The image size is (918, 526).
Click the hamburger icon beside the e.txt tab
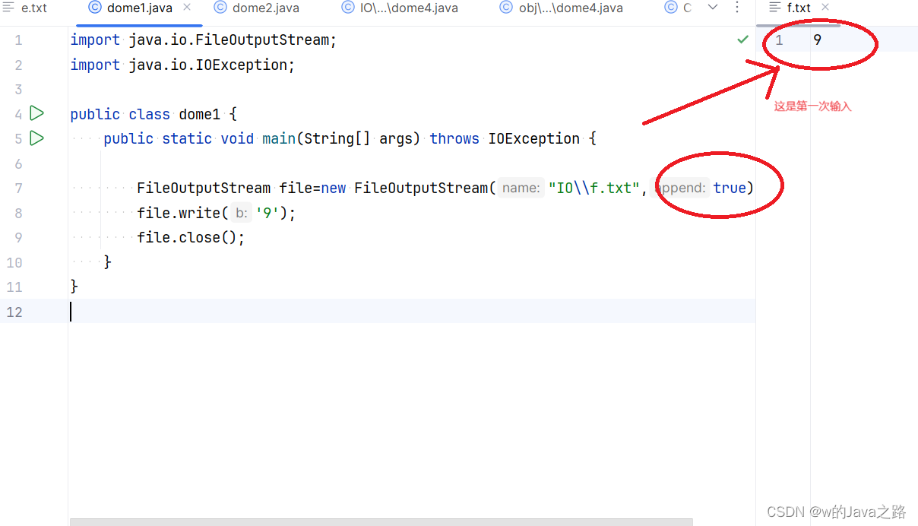8,8
